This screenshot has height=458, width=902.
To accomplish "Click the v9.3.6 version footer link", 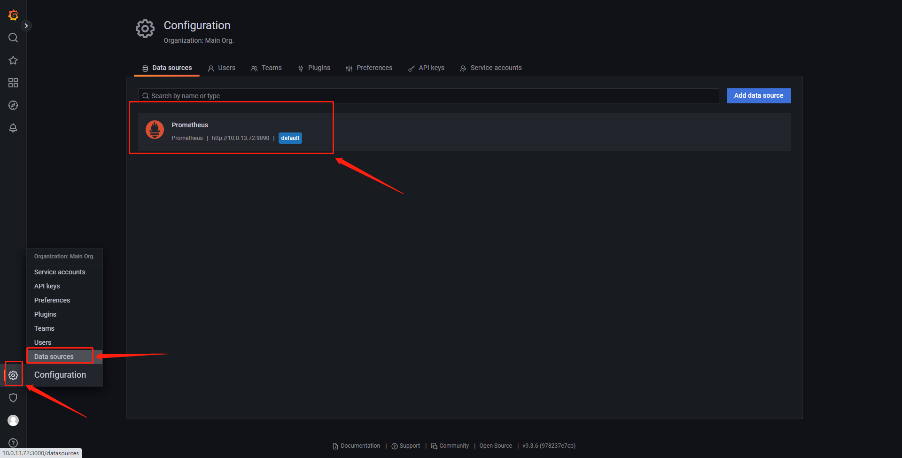I will click(549, 446).
